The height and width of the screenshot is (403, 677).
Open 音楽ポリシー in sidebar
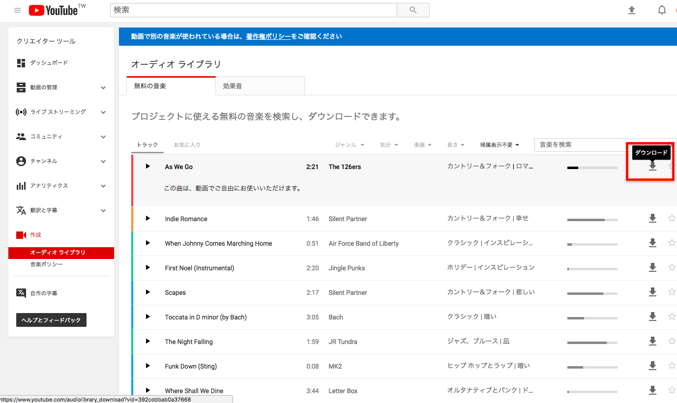[46, 264]
